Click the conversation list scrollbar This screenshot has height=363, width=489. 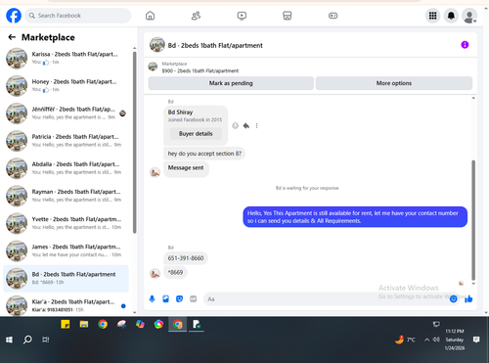pos(134,143)
